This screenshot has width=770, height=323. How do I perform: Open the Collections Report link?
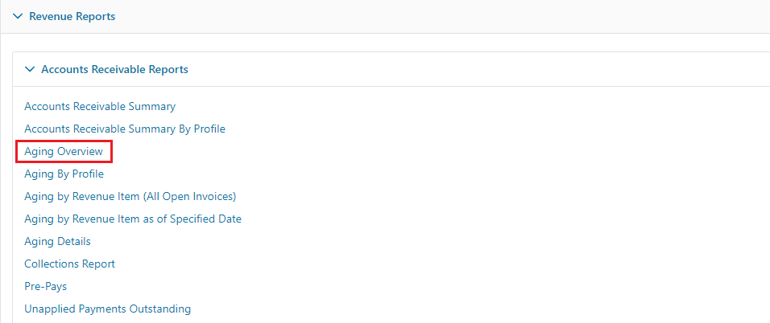70,264
